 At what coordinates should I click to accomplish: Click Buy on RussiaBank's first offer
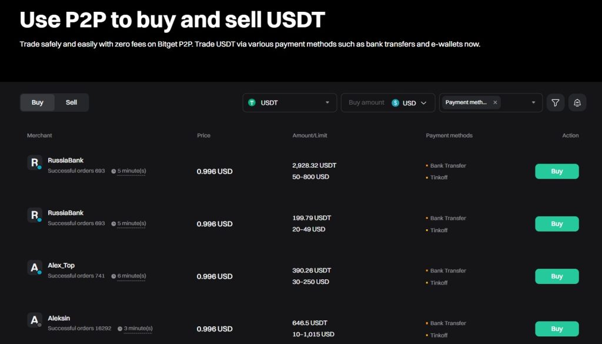[556, 171]
